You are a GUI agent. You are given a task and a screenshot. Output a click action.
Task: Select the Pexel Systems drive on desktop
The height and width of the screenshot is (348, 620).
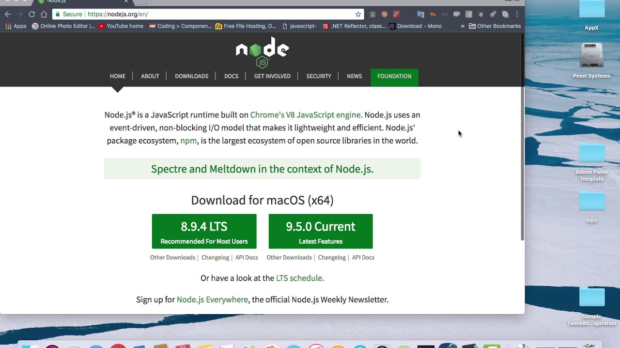[591, 61]
